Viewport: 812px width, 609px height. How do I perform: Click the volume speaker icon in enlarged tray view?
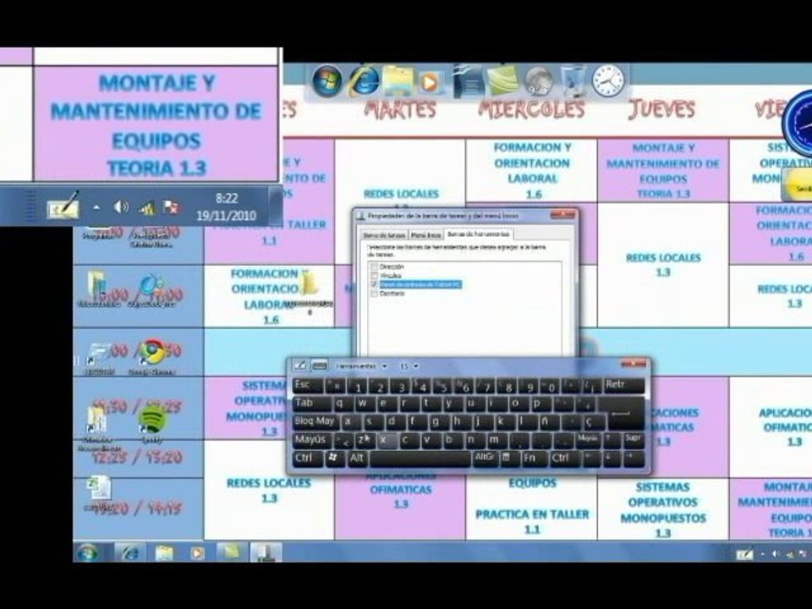click(x=121, y=207)
